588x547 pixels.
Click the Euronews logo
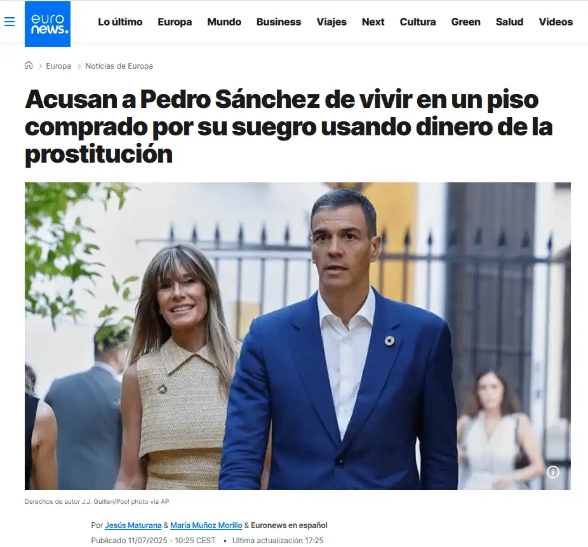coord(48,24)
